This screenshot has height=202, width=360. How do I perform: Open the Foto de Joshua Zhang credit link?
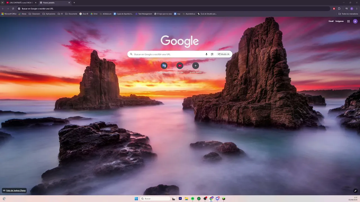14,190
